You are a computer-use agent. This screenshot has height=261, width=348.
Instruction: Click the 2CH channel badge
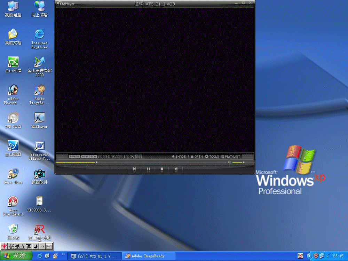[93, 157]
